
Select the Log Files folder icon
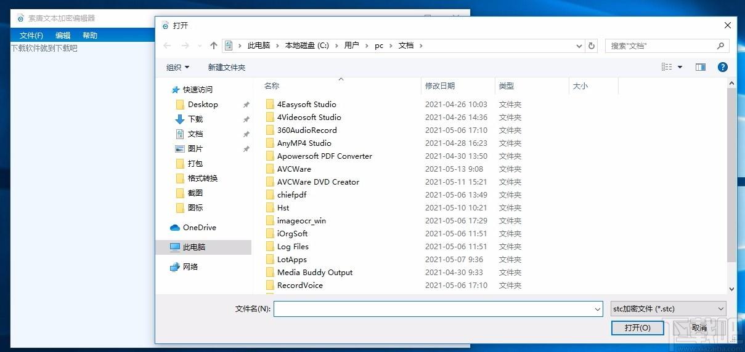[270, 247]
